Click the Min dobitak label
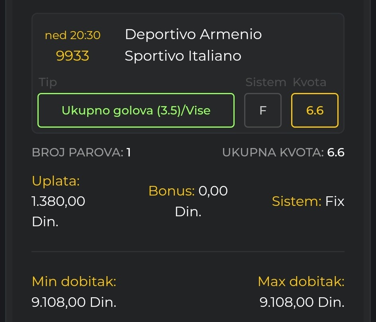Viewport: 376px width, 322px height. click(x=74, y=282)
